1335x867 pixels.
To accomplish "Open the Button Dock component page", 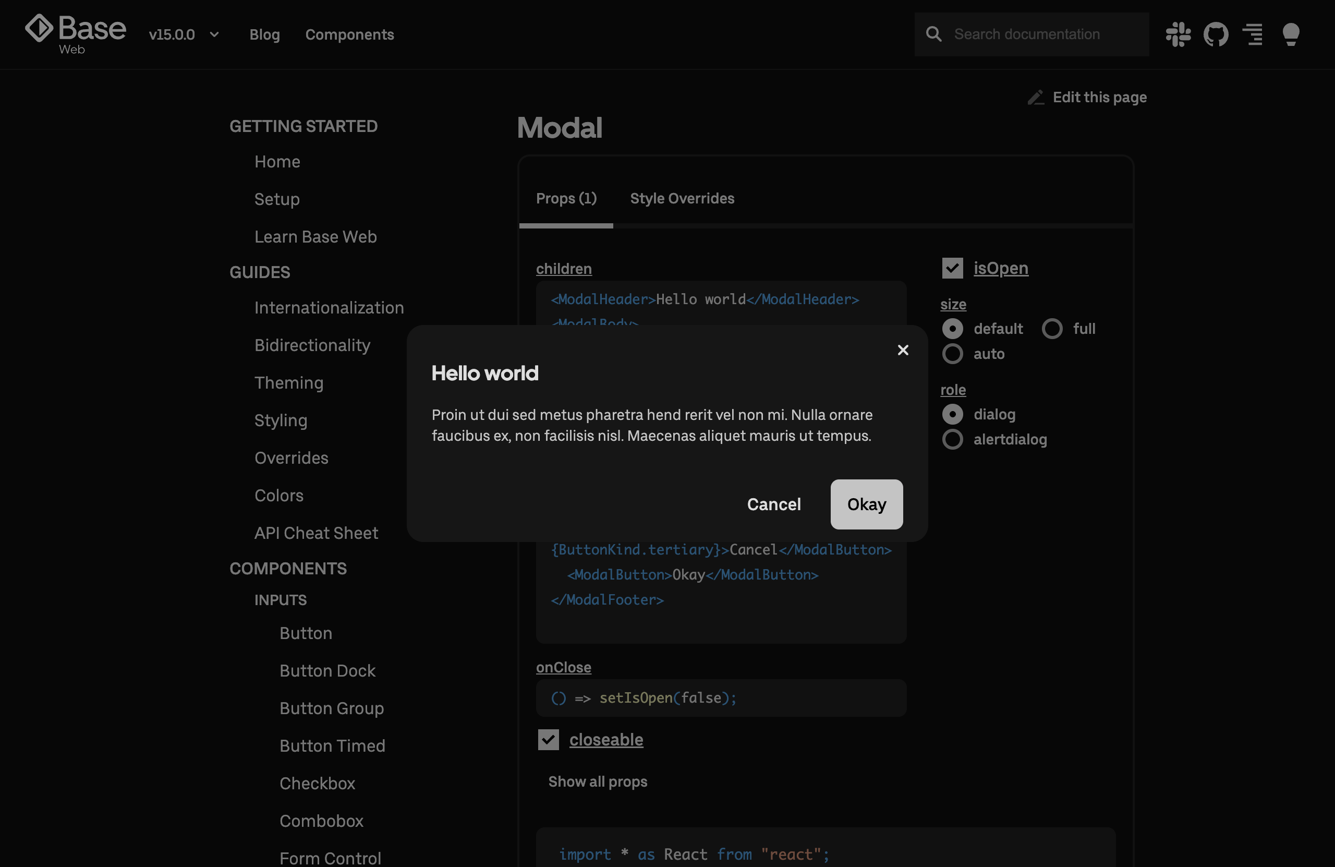I will [327, 670].
